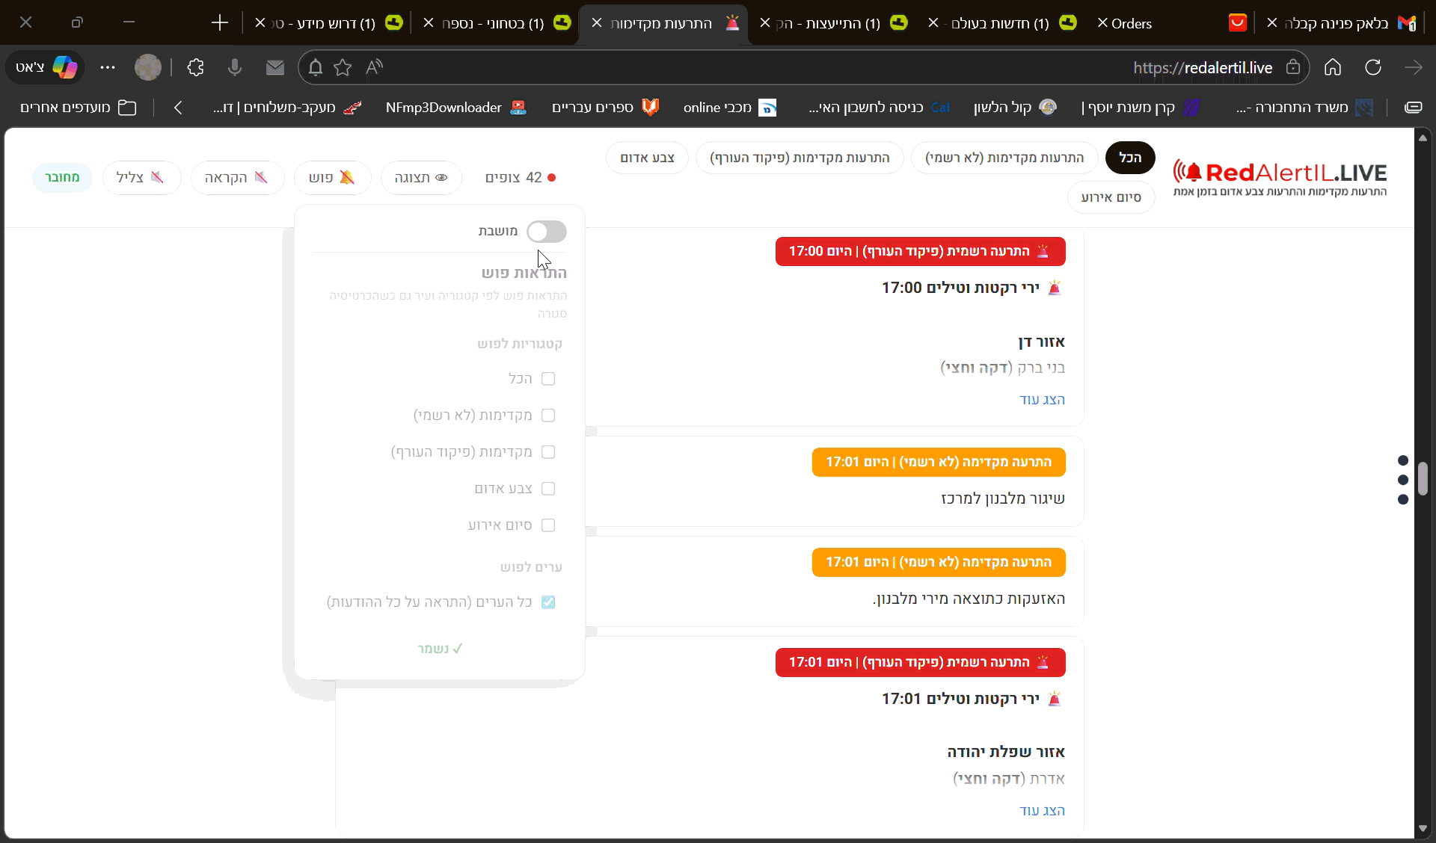The width and height of the screenshot is (1436, 843).
Task: Uncheck the כל הערים checkbox
Action: [549, 602]
